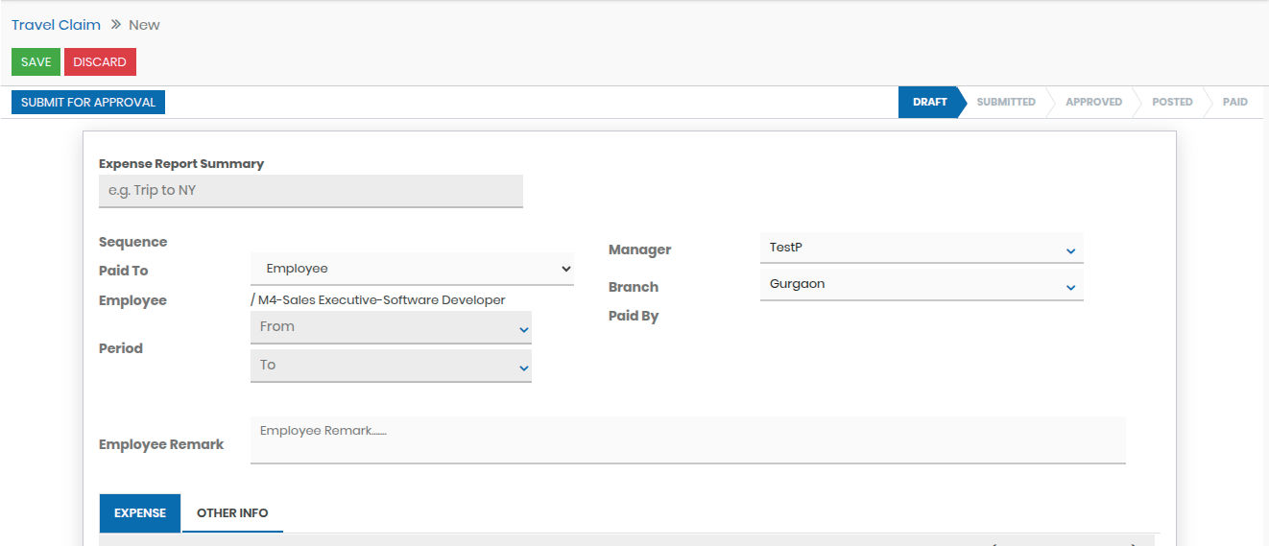Select the Paid status stage

pyautogui.click(x=1234, y=102)
